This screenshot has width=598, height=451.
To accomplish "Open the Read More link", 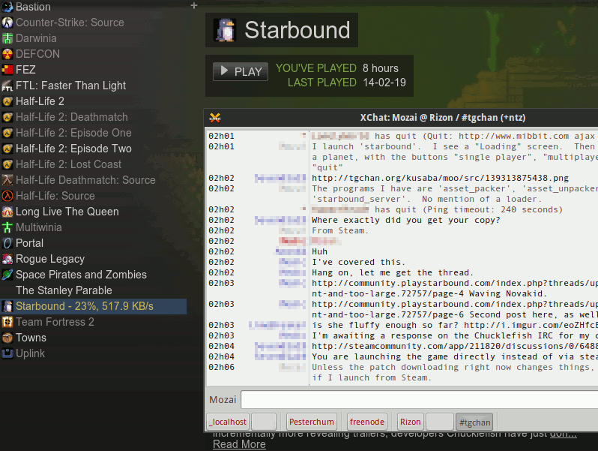I will tap(239, 444).
